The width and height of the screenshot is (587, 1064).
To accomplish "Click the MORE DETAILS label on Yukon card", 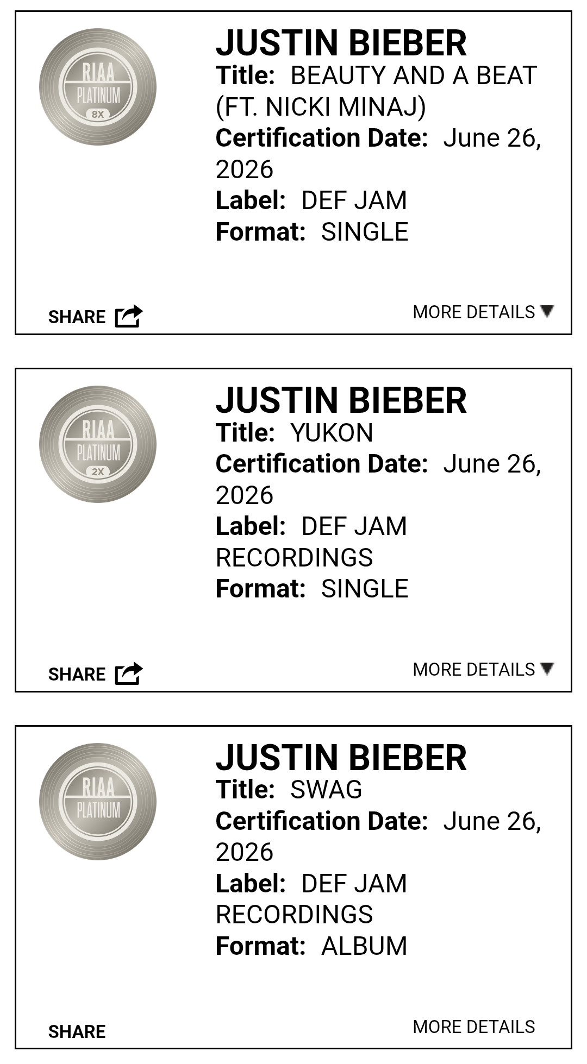I will tap(474, 669).
